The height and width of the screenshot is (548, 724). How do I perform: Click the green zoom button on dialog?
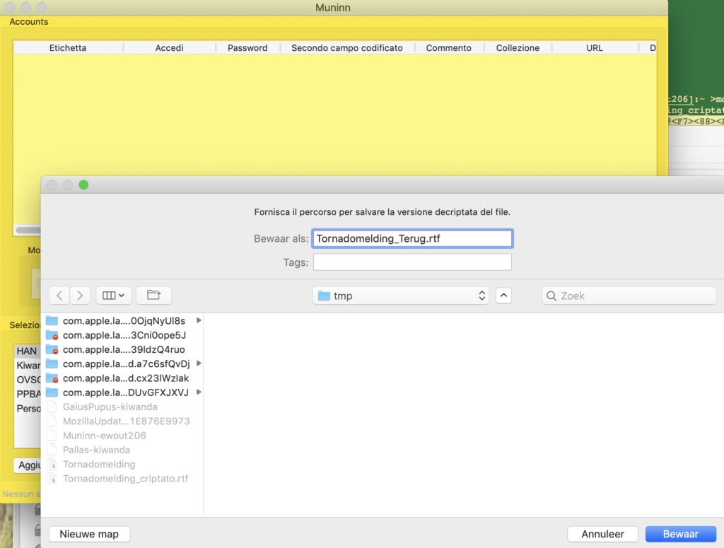(83, 185)
